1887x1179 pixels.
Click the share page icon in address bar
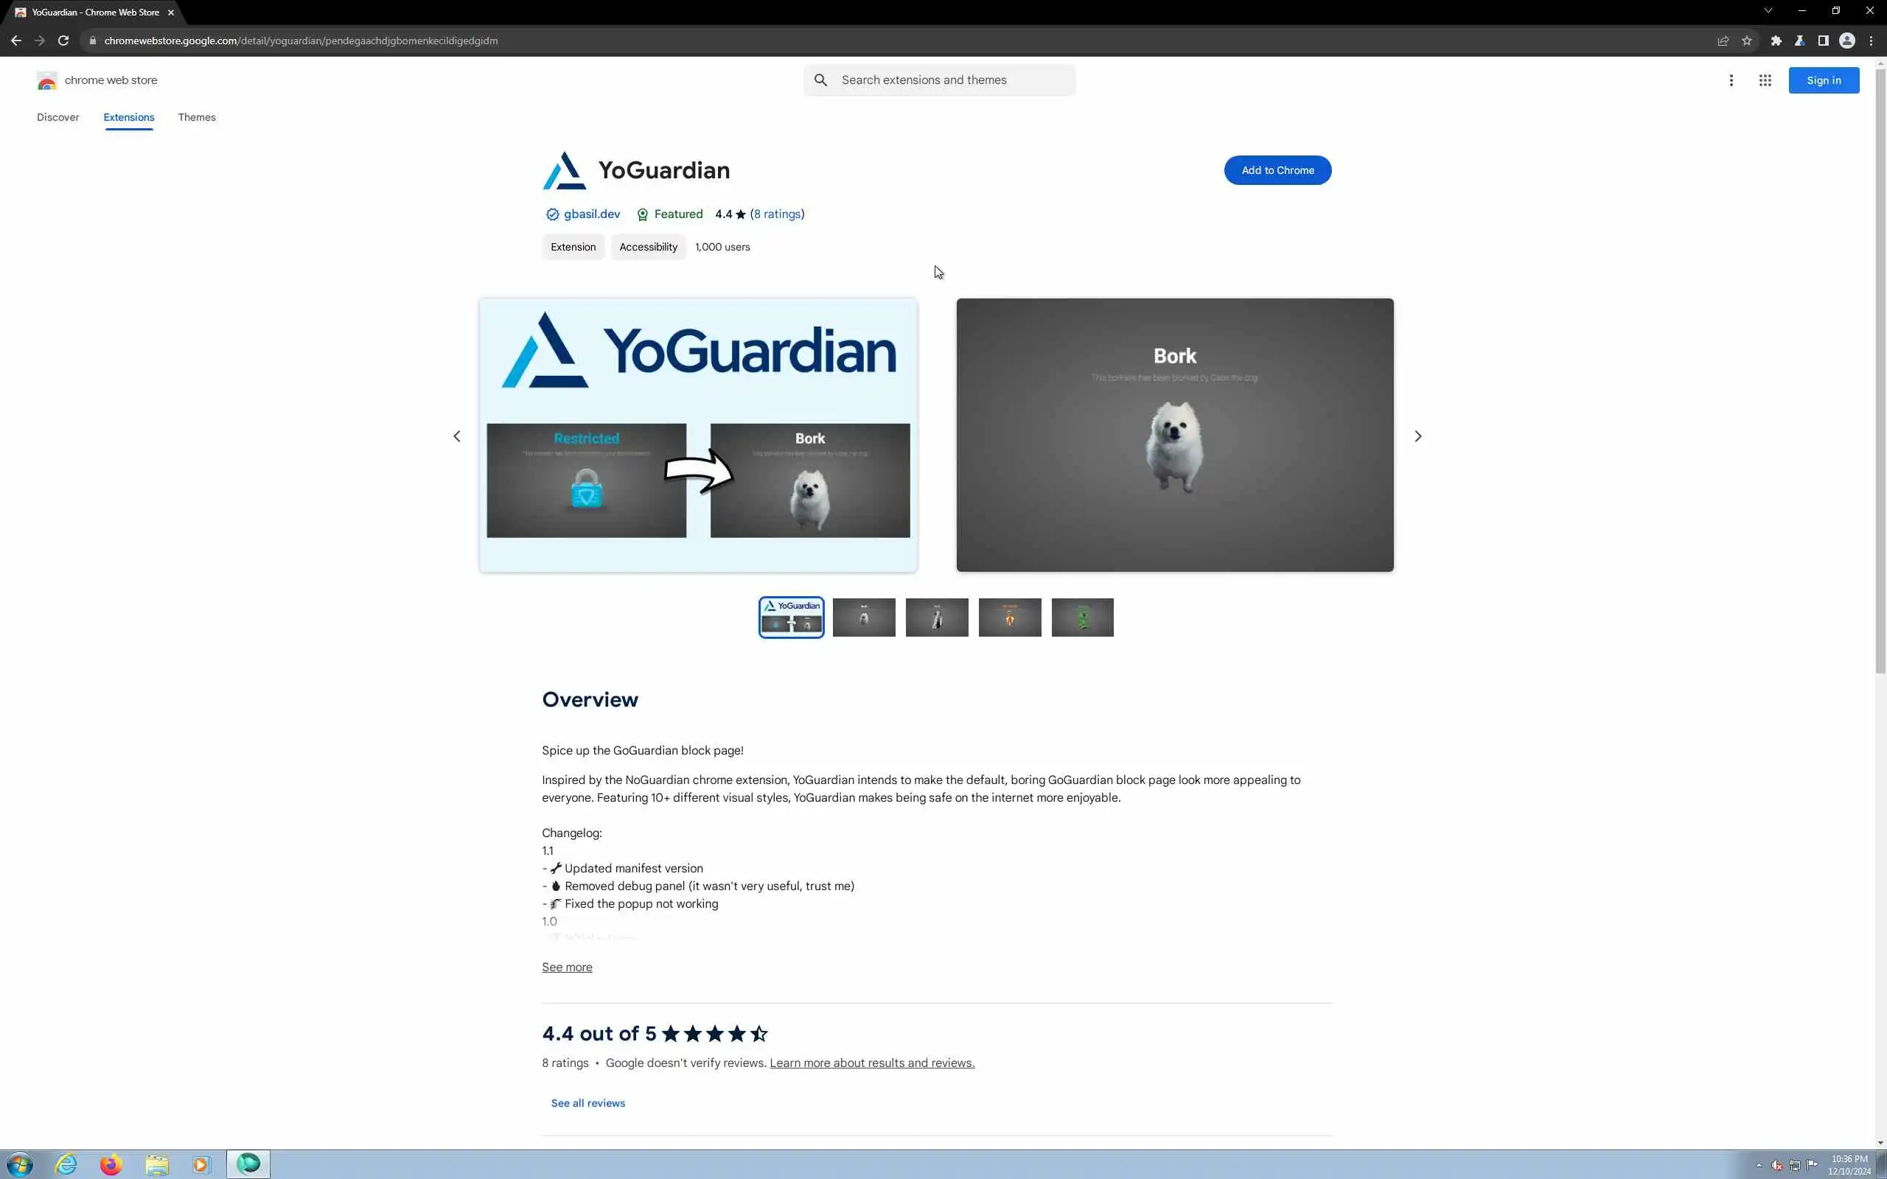(x=1723, y=41)
